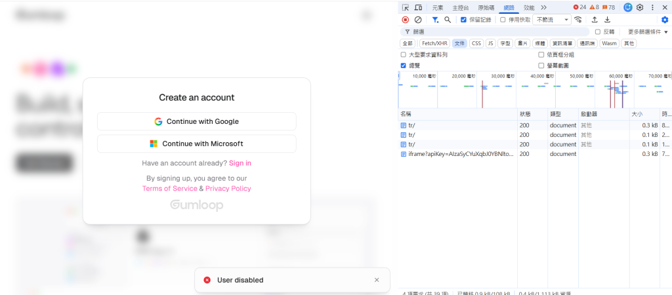Sort by the 大小 column header
The image size is (672, 295).
click(x=644, y=114)
